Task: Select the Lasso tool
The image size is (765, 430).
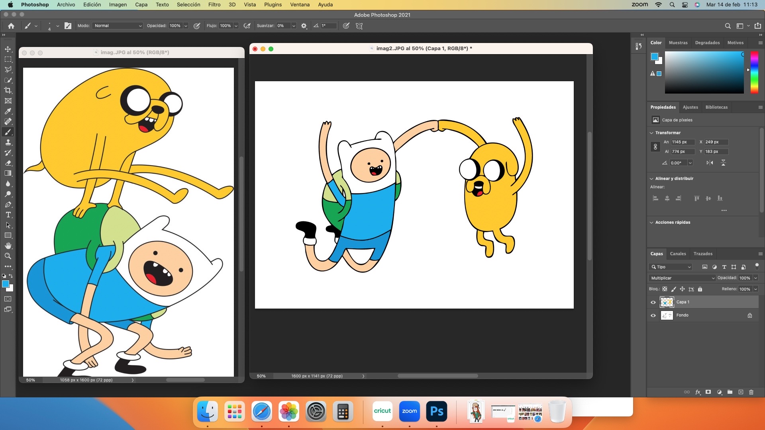Action: coord(8,70)
